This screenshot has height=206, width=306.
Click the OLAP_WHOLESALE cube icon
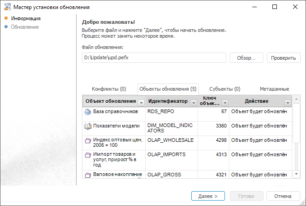[x=88, y=140]
